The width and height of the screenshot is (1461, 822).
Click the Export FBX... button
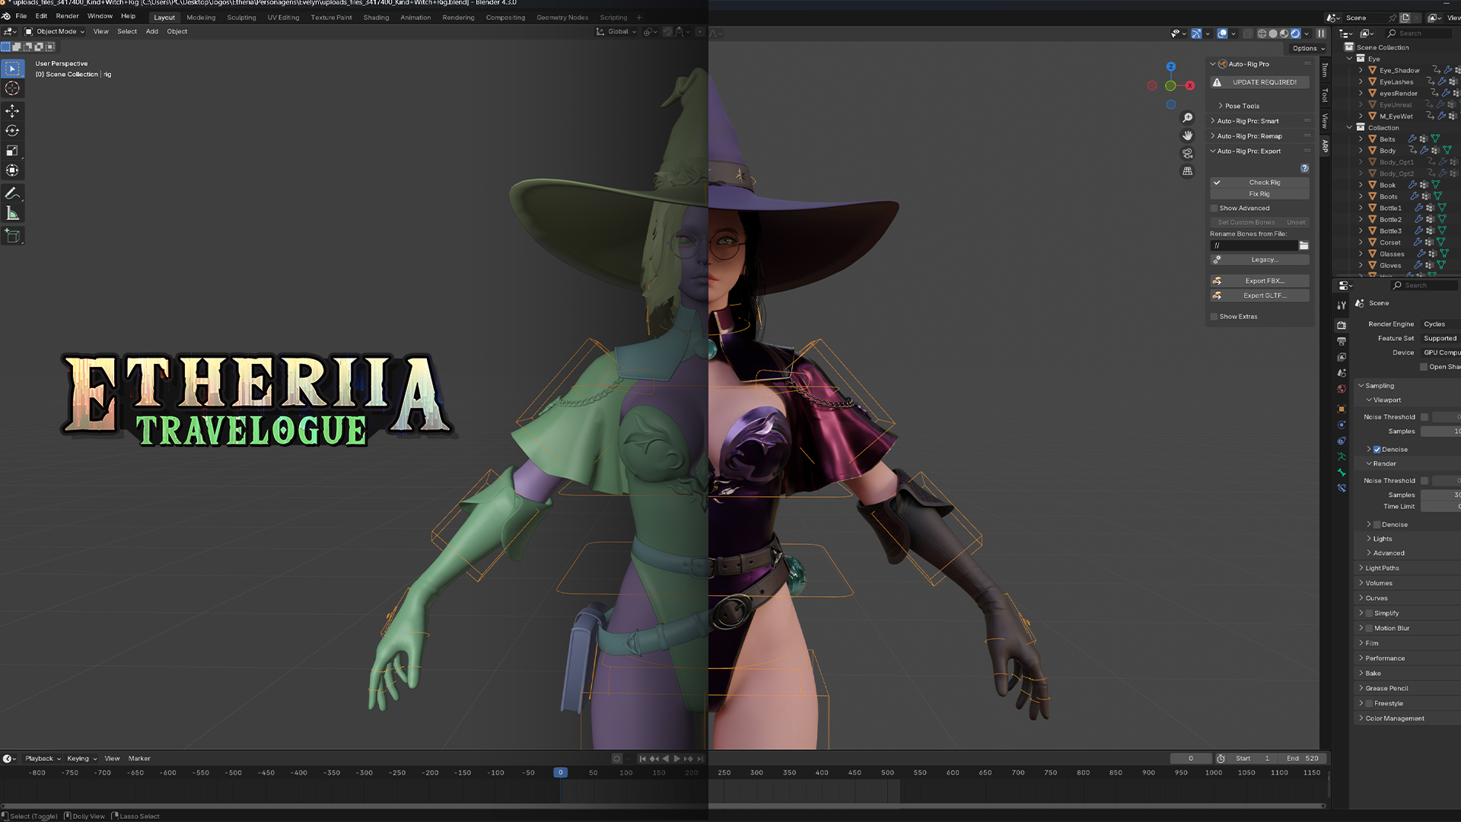pyautogui.click(x=1260, y=281)
